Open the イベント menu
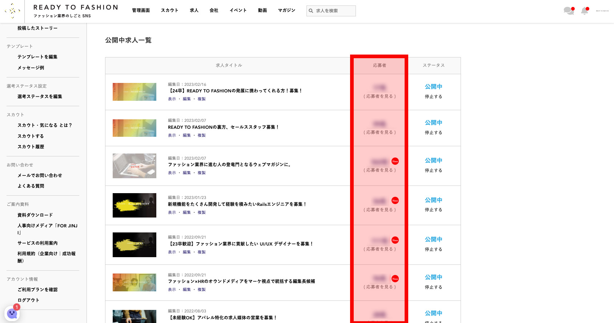The image size is (614, 323). [x=238, y=10]
